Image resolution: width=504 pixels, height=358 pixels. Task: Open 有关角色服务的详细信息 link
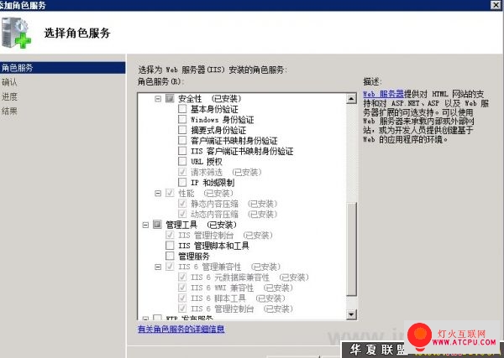[x=181, y=329]
